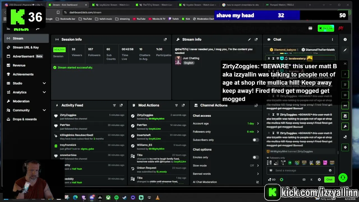Screen dimensions: 359x202
Task: Click the green Go Live button
Action: (x=326, y=28)
